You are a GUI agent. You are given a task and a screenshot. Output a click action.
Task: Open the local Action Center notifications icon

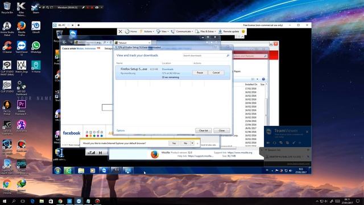(358, 201)
